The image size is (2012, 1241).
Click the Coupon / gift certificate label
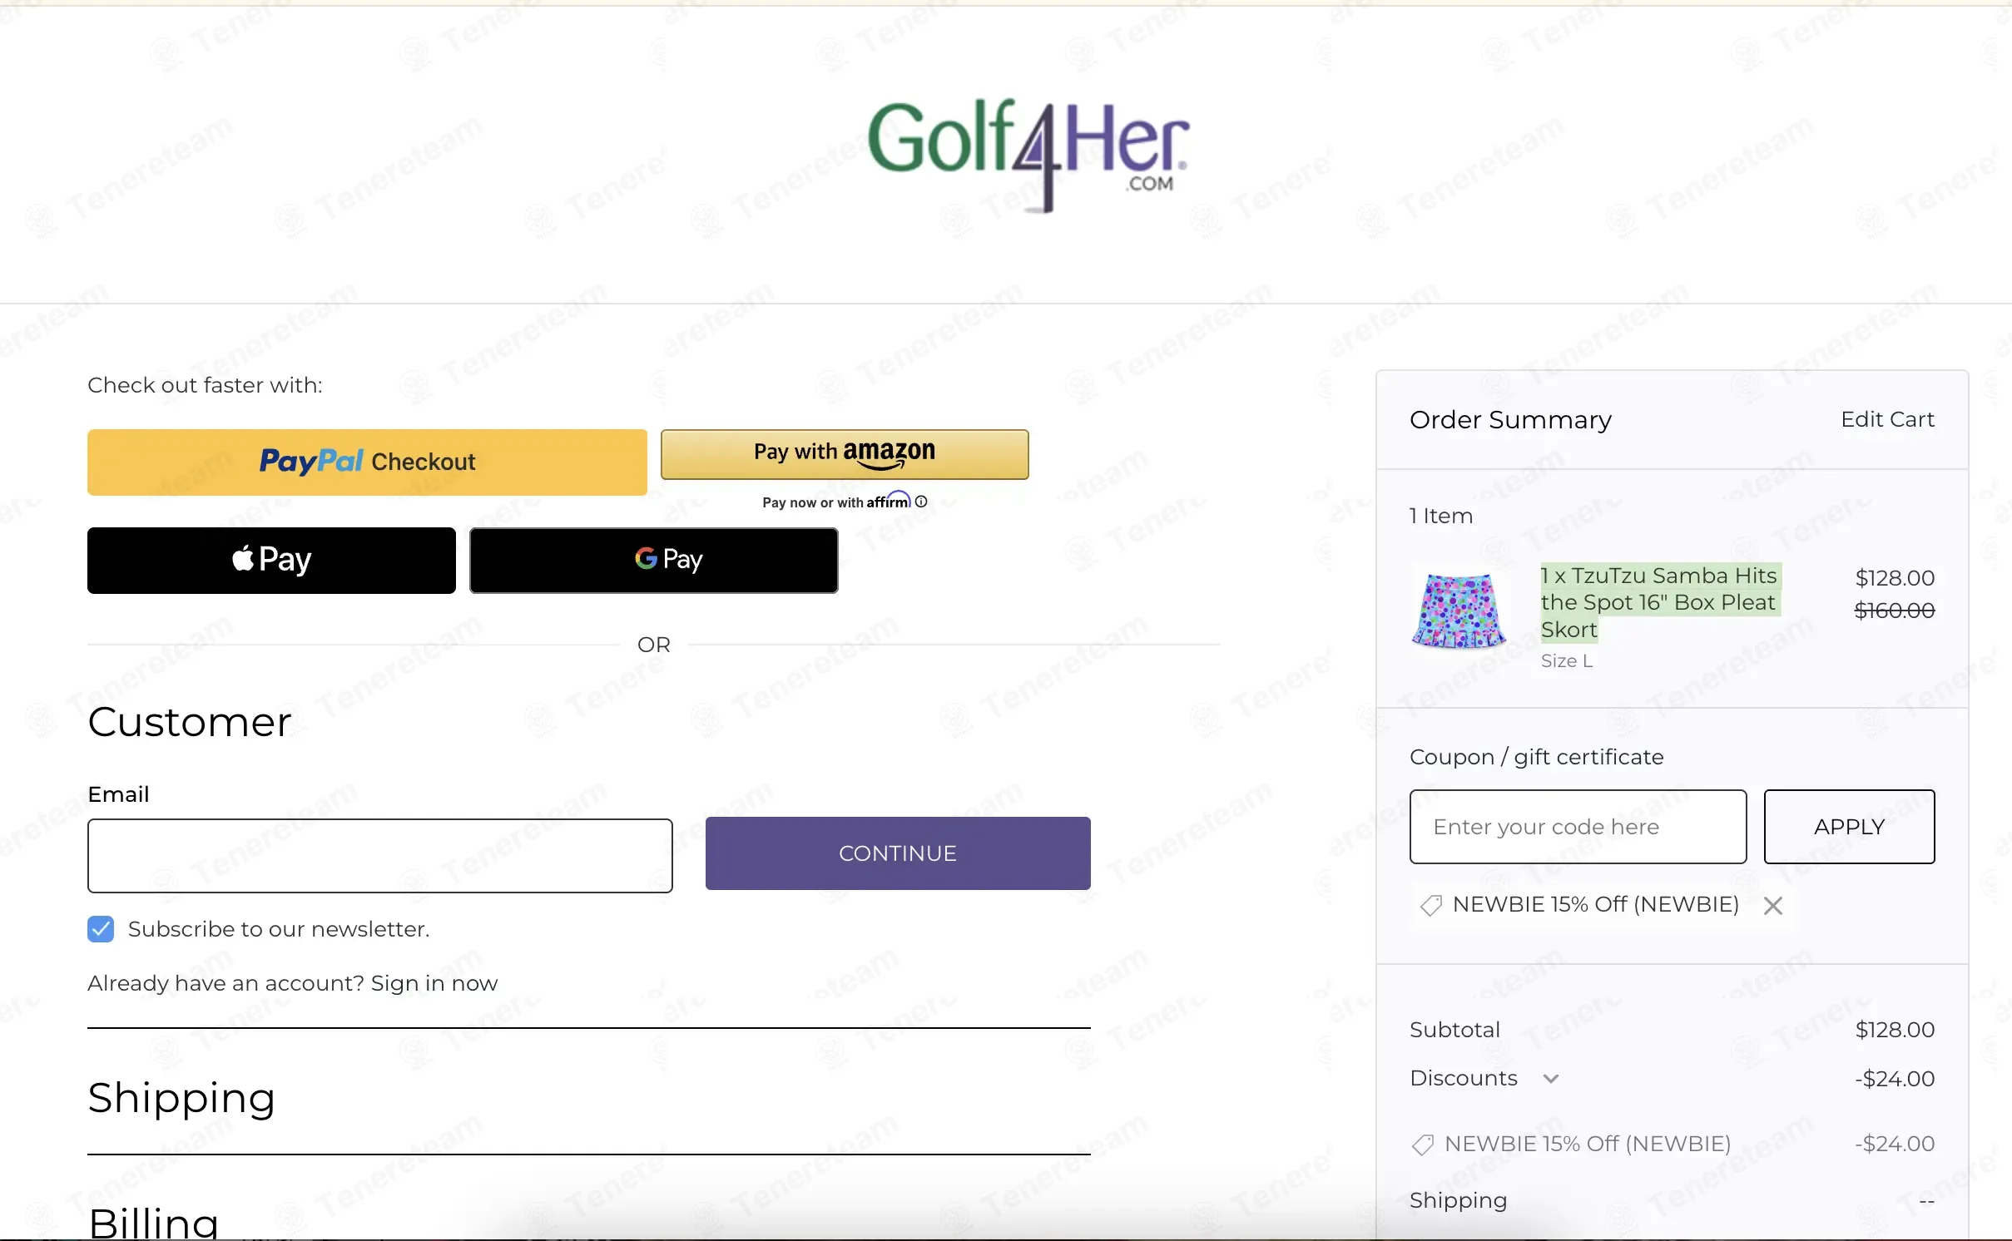[1536, 757]
